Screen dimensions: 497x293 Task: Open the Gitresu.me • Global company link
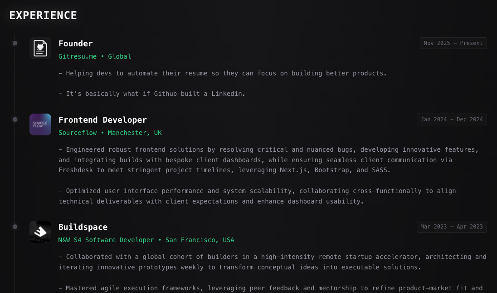(x=95, y=56)
